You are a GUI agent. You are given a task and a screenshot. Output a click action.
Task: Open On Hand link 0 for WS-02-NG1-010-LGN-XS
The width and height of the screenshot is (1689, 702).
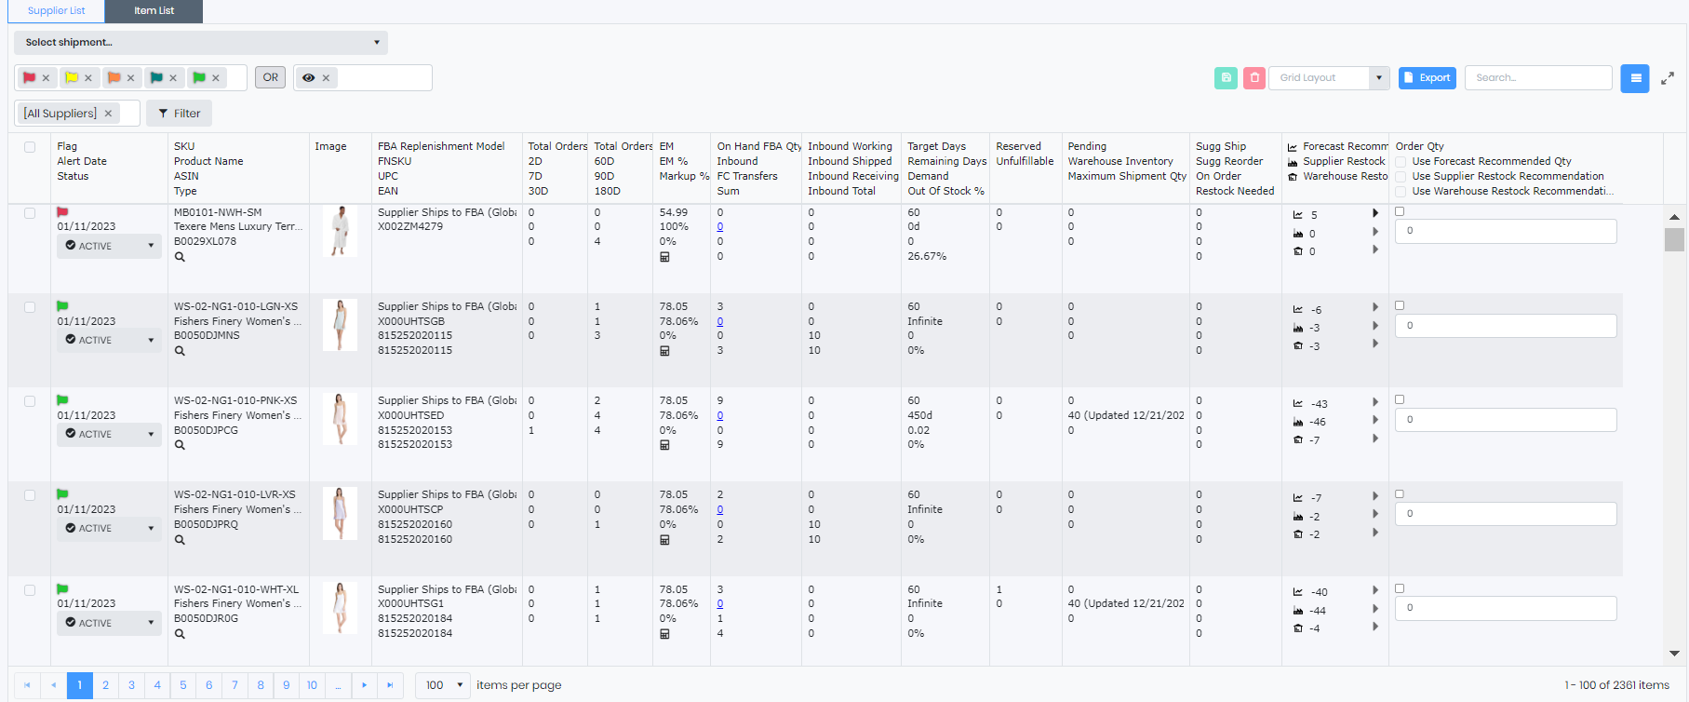720,321
